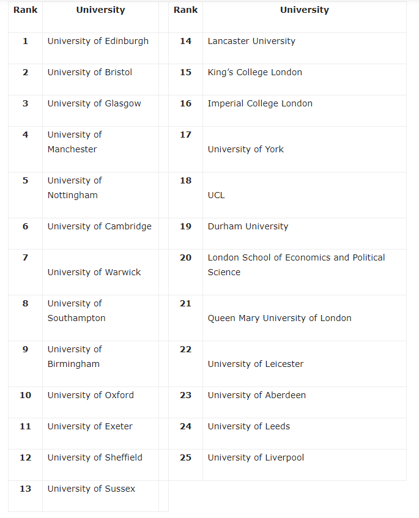The image size is (419, 518).
Task: Select the Durham University entry
Action: click(x=248, y=226)
